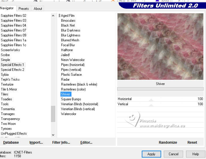Choose the Pipes (vertical) filter
Screen dimensions: 206x159
[x=71, y=70]
